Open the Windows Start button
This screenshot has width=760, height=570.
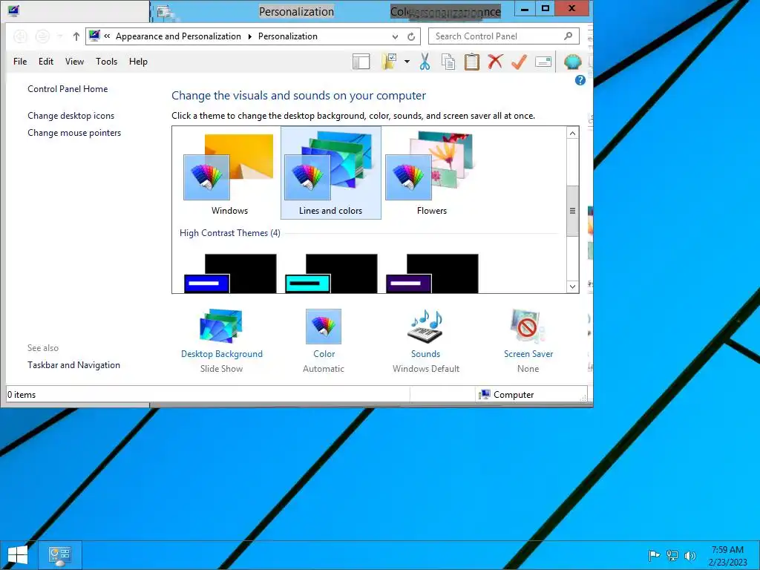18,555
